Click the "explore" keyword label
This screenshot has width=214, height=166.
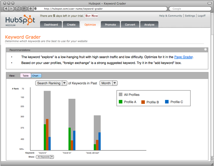pyautogui.click(x=43, y=153)
